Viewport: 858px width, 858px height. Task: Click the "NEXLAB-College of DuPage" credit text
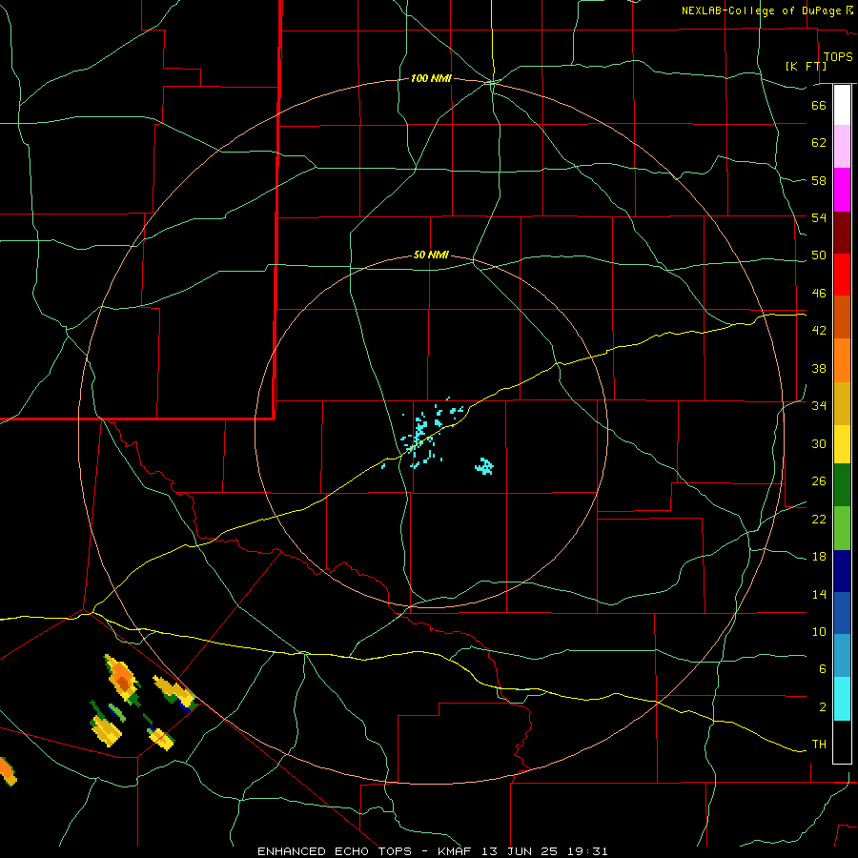761,10
